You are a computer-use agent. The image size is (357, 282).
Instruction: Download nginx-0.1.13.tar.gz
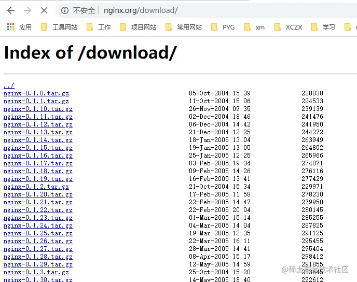click(x=38, y=132)
